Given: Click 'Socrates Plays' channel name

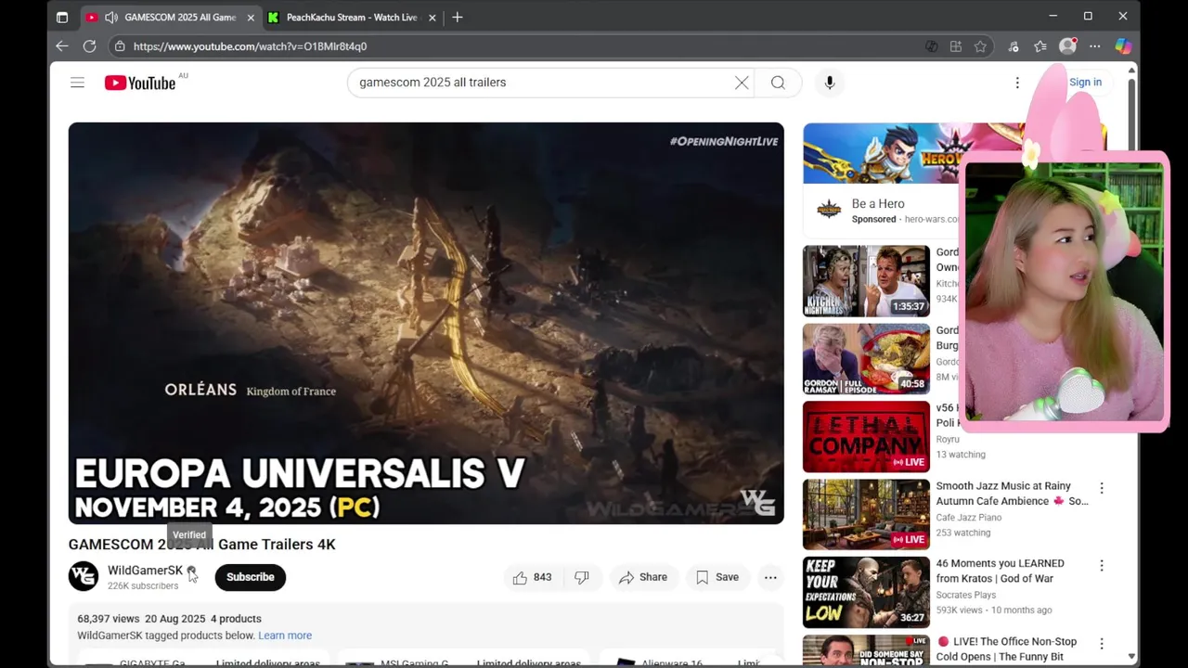Looking at the screenshot, I should tap(966, 596).
